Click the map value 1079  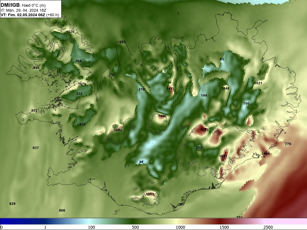82,84
